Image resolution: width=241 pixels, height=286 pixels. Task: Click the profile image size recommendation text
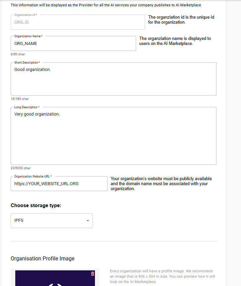pos(162,276)
